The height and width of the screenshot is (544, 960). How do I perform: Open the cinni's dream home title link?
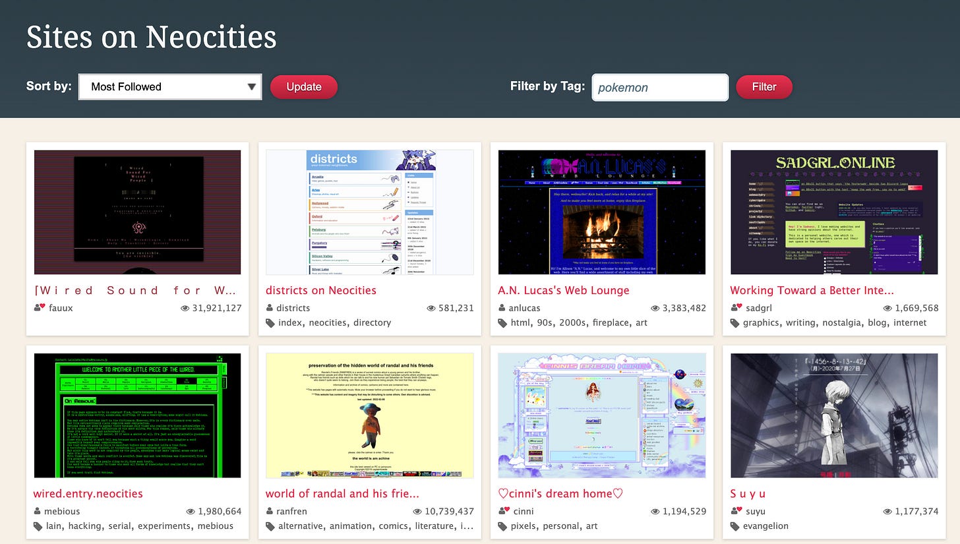pyautogui.click(x=560, y=493)
